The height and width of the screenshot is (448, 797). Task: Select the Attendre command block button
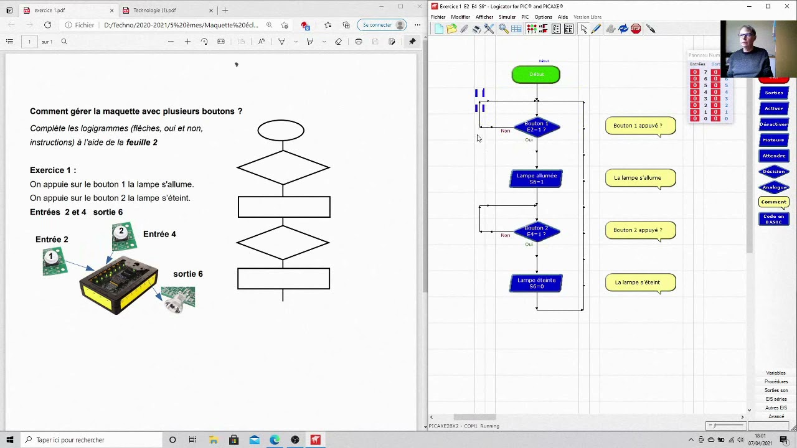coord(774,156)
